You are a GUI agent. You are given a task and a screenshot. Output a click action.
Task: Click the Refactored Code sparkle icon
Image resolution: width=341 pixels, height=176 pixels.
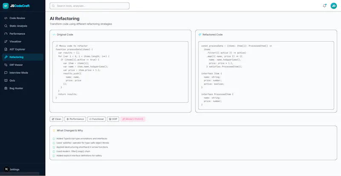click(x=200, y=34)
